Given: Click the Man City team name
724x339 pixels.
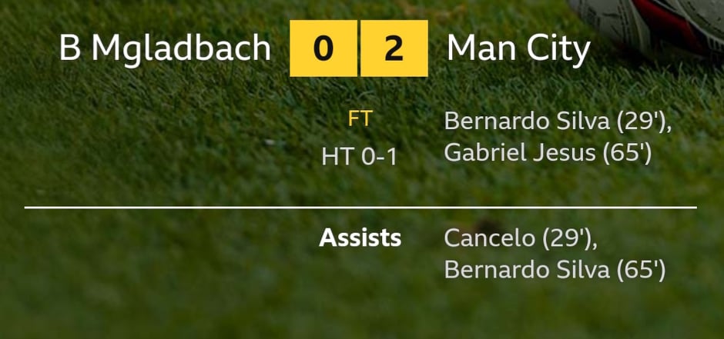Looking at the screenshot, I should [518, 48].
